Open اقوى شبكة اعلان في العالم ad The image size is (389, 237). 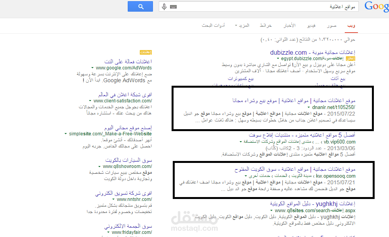[x=125, y=95]
